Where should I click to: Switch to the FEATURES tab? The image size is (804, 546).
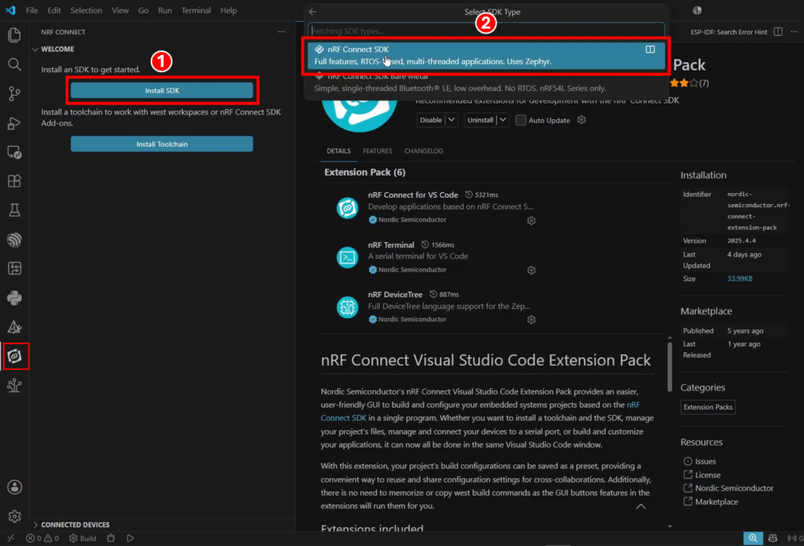pyautogui.click(x=378, y=151)
